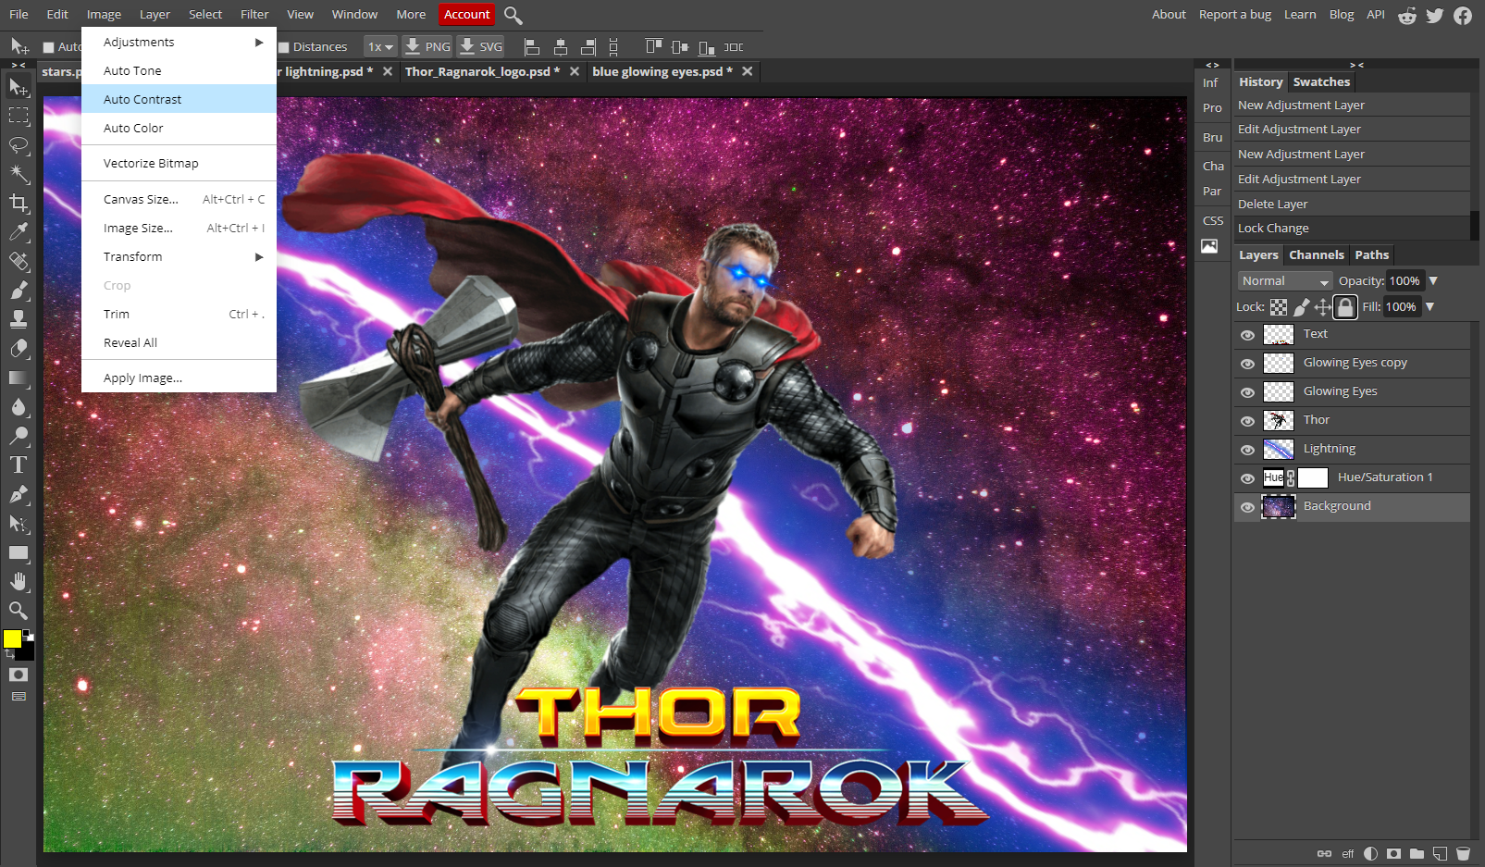Select the Crop tool
This screenshot has height=867, width=1485.
pyautogui.click(x=19, y=203)
